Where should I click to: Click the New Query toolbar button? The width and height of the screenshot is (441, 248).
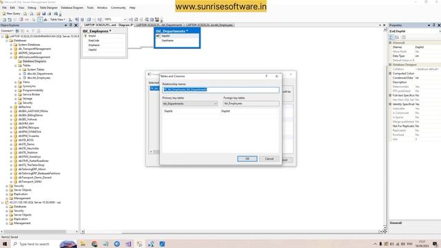(x=11, y=14)
